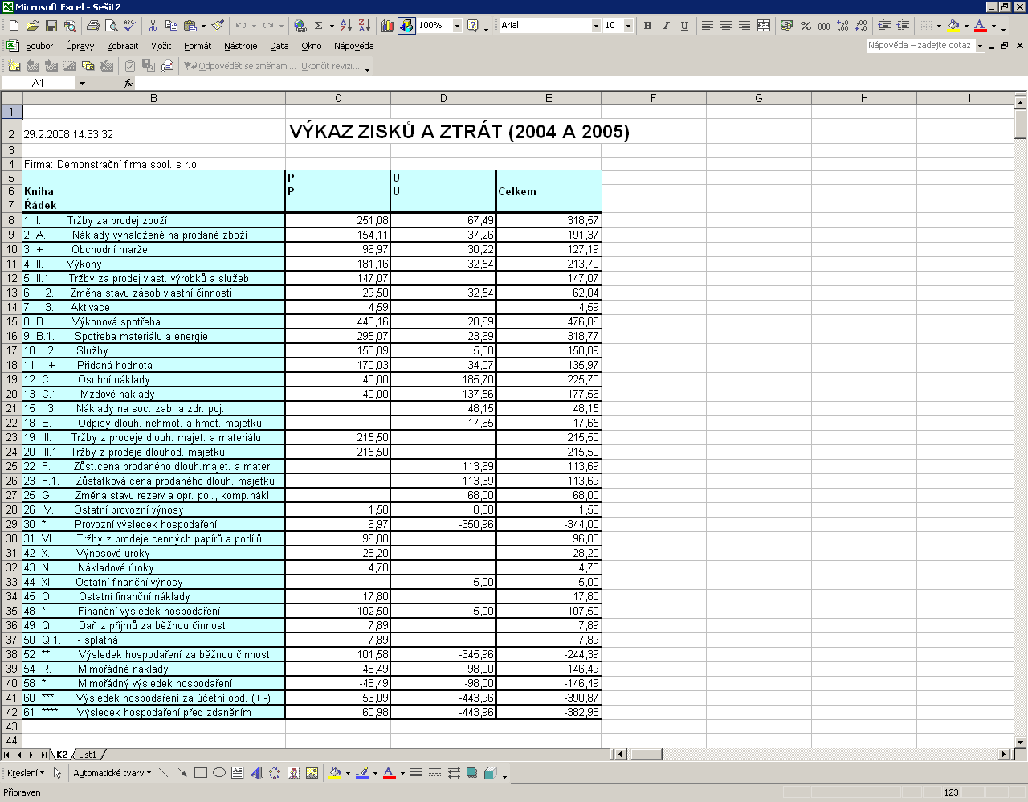Jump to first sheet tab arrow

pyautogui.click(x=7, y=755)
